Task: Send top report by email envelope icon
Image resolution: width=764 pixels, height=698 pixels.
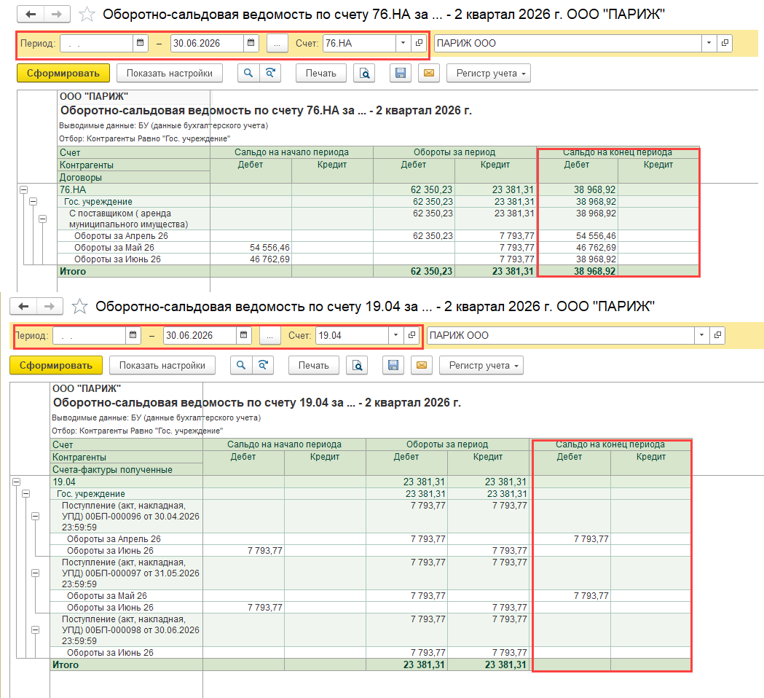Action: click(x=429, y=73)
